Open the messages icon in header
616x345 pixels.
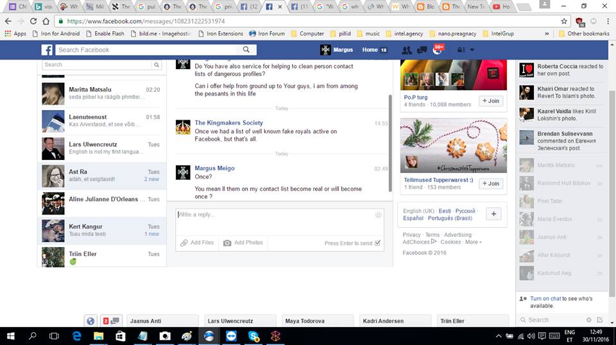(422, 50)
